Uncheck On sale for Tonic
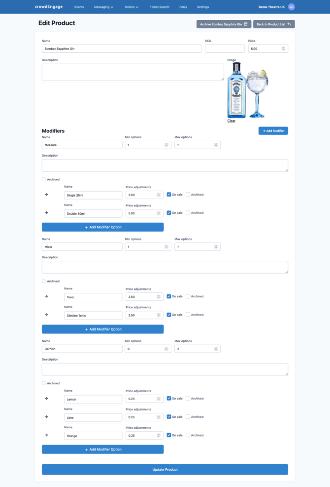 (x=169, y=296)
